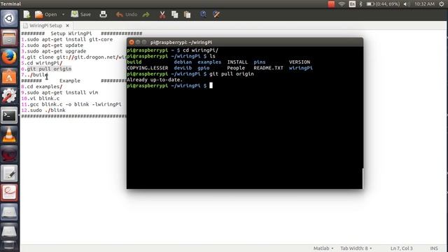Close the WiringPi Setup tab
Image resolution: width=448 pixels, height=252 pixels.
point(67,25)
